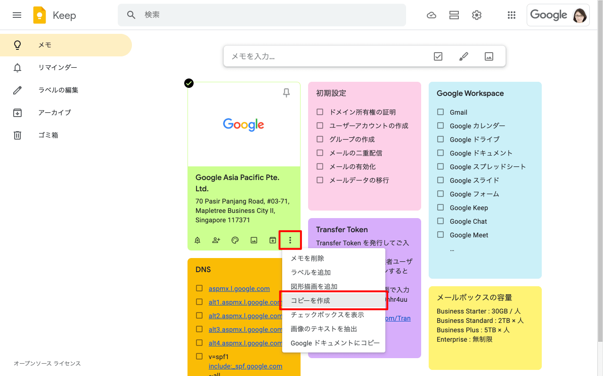Open the Google logo image thumbnail
Screen dimensions: 603x376
click(244, 125)
